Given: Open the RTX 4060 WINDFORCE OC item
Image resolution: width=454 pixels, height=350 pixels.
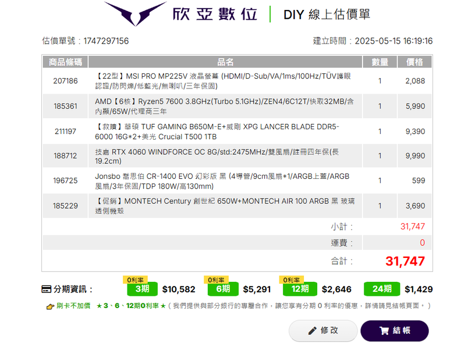Looking at the screenshot, I should pyautogui.click(x=225, y=156).
